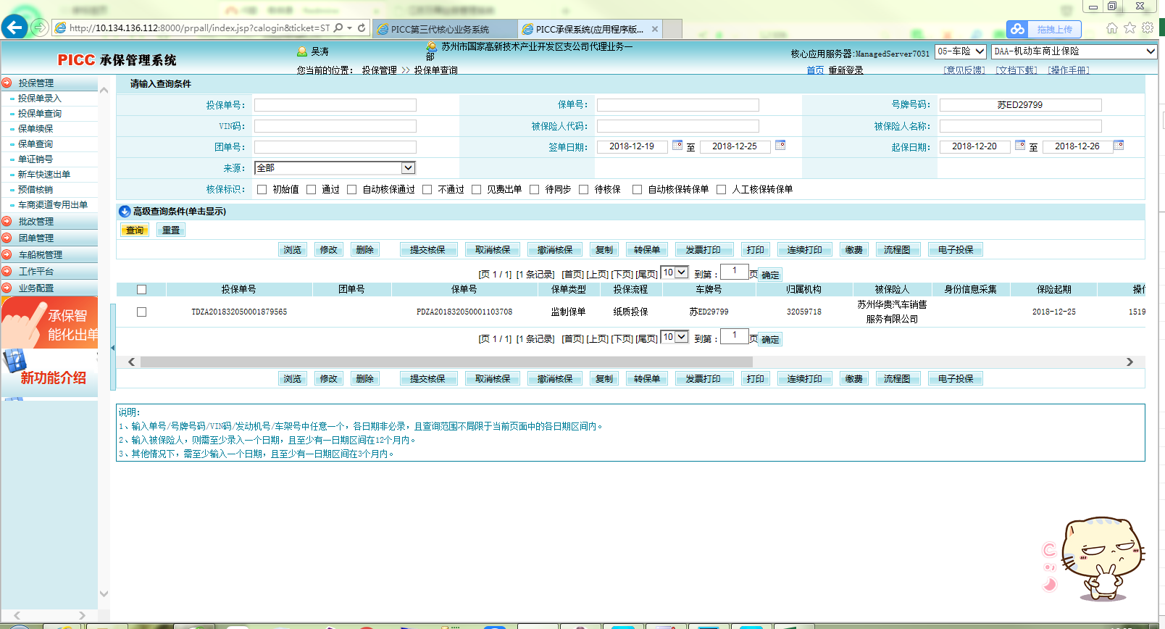Open browser home icon

[1112, 28]
